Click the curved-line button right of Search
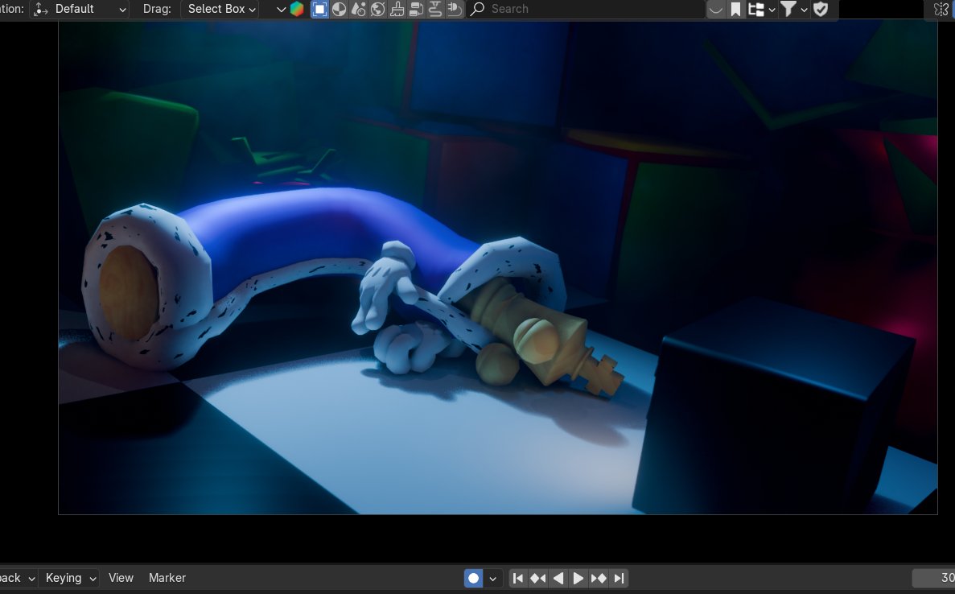This screenshot has width=955, height=594. click(x=716, y=9)
